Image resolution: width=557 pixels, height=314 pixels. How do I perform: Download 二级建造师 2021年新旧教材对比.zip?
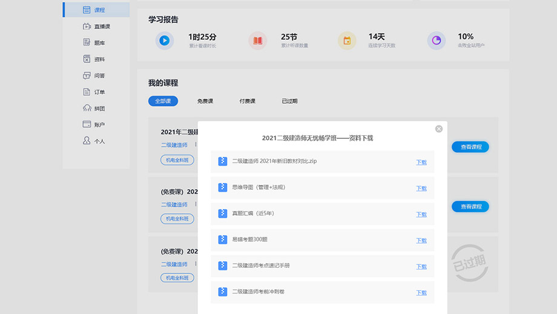(x=421, y=162)
